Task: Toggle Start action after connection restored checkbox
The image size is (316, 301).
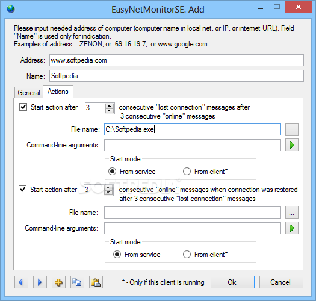Action: click(23, 189)
